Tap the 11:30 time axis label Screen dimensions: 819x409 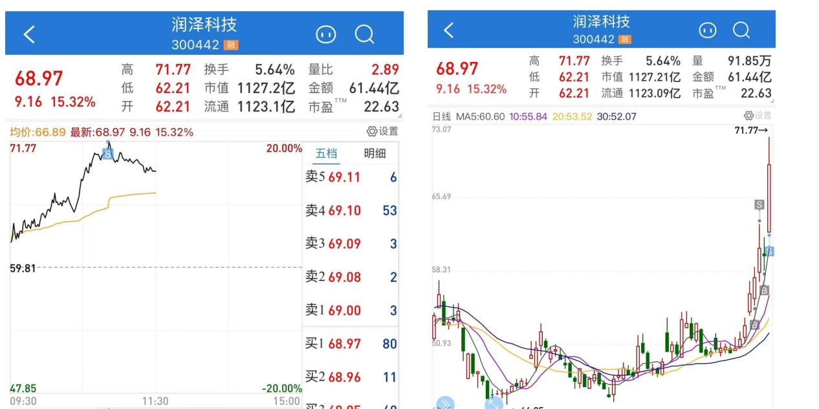[x=155, y=401]
